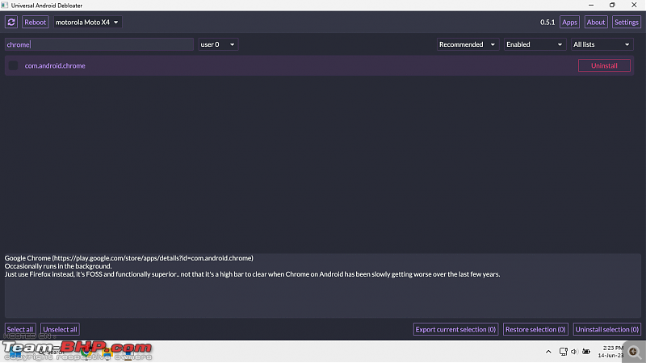The height and width of the screenshot is (363, 646).
Task: Open the About page
Action: point(595,23)
